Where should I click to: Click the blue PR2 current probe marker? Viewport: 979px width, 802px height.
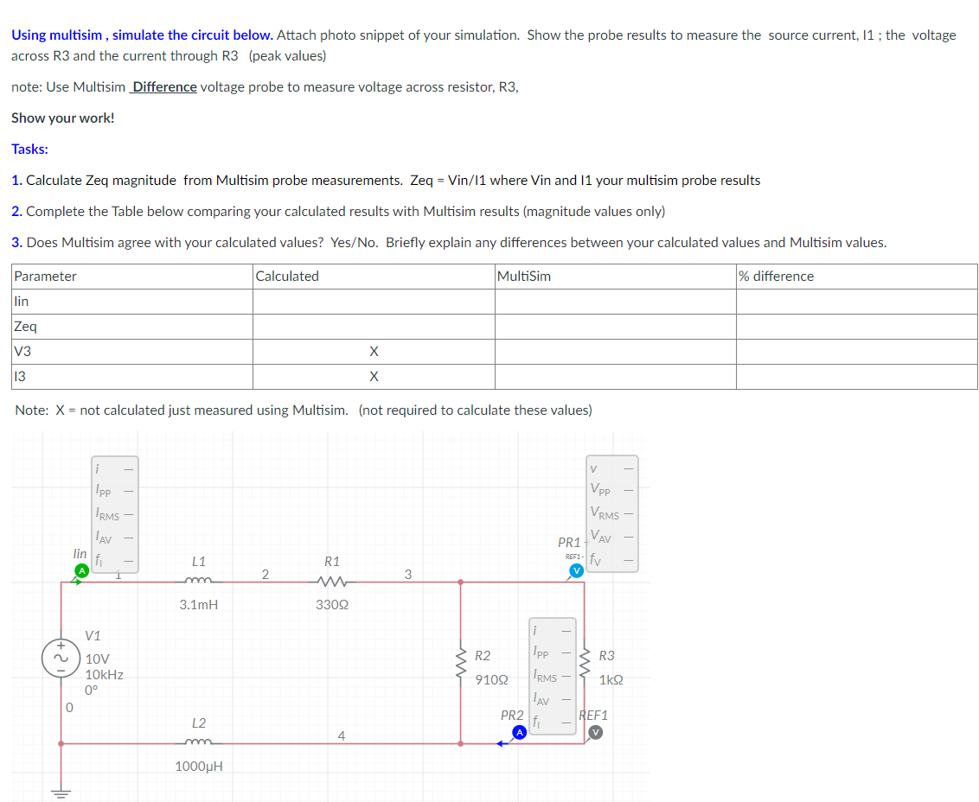tap(520, 732)
